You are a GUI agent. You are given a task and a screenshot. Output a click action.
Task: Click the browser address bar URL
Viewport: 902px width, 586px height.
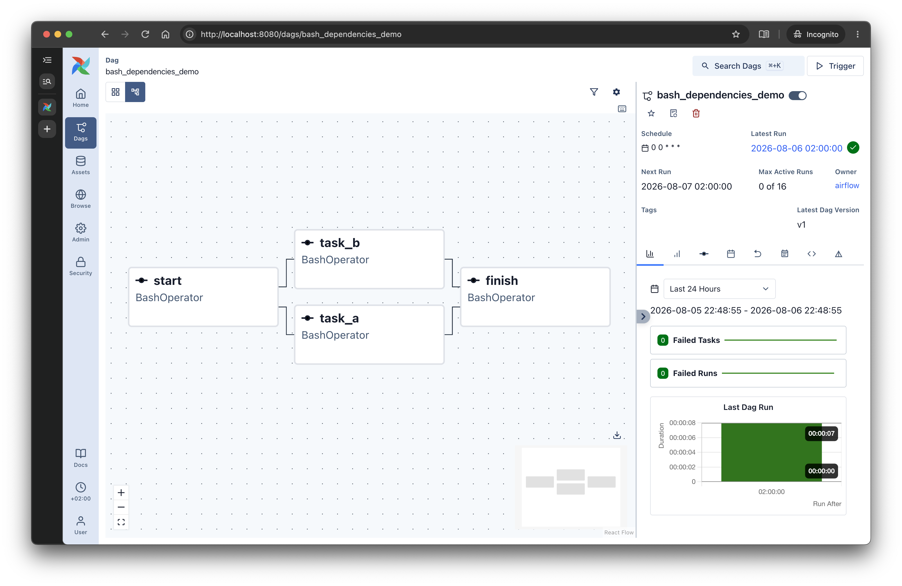click(x=301, y=34)
